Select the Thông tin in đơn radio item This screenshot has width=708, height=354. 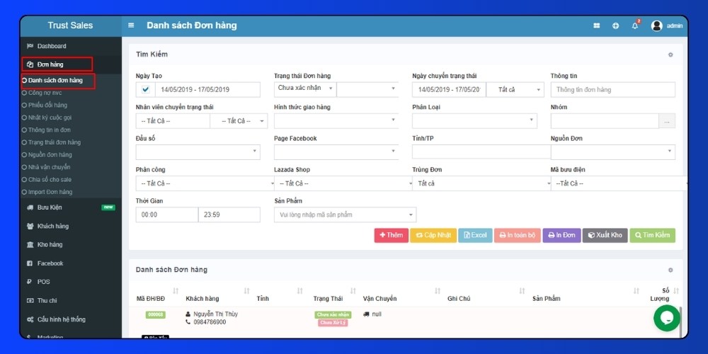point(46,130)
